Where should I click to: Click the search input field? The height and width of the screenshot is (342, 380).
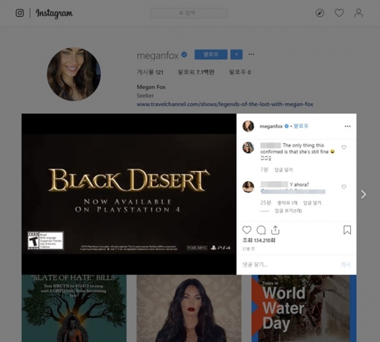tap(189, 13)
